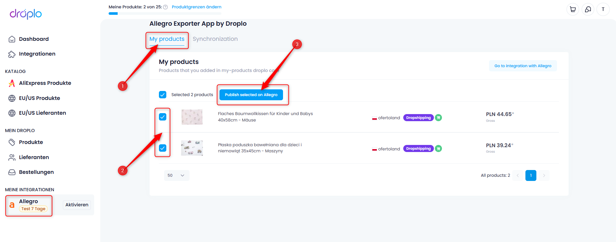Click the tag icon beside Produkte

(12, 142)
